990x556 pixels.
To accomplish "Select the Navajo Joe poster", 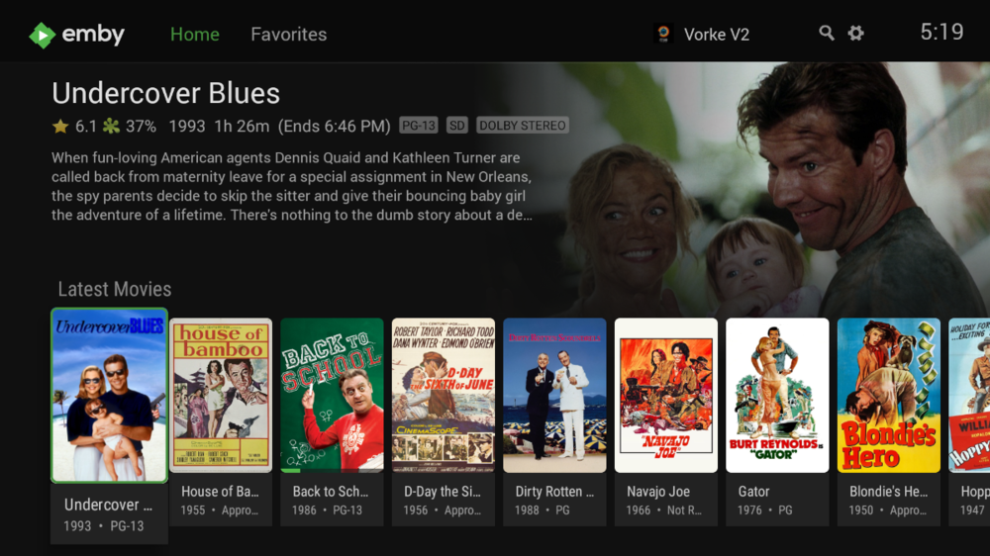I will click(x=666, y=395).
